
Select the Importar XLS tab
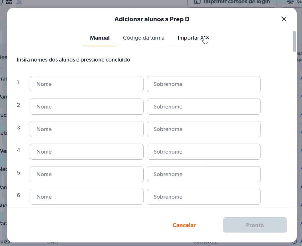[193, 38]
